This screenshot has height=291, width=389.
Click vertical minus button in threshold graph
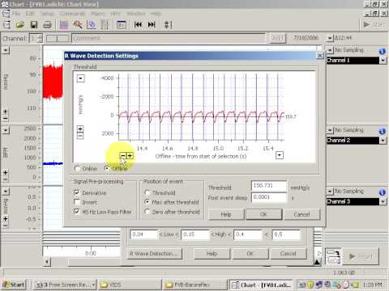80,136
